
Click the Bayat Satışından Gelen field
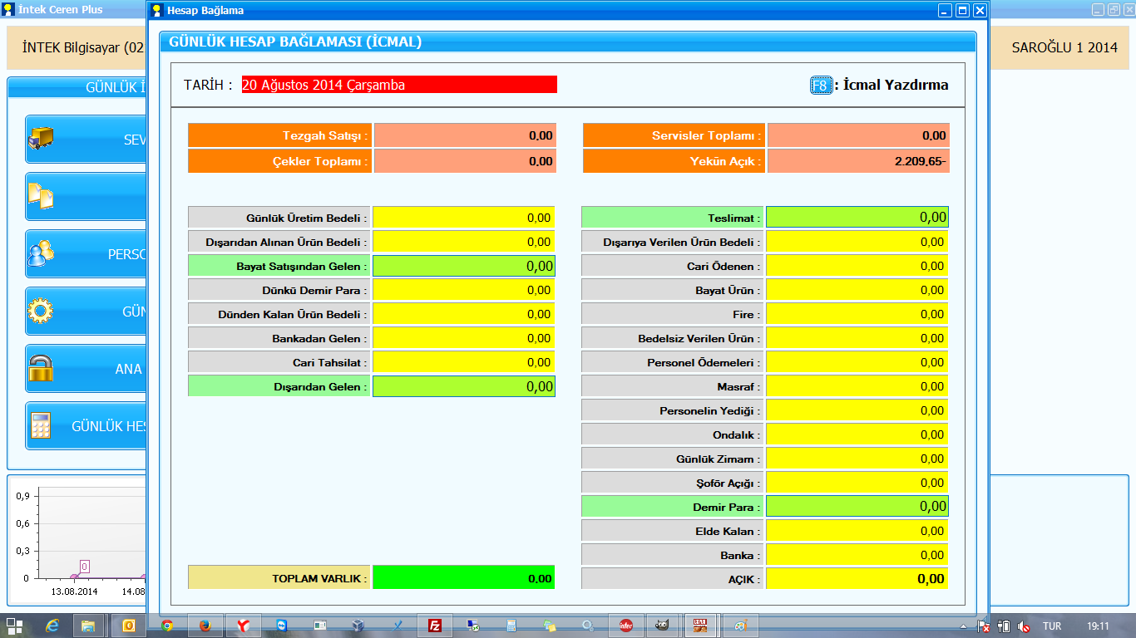tap(463, 266)
